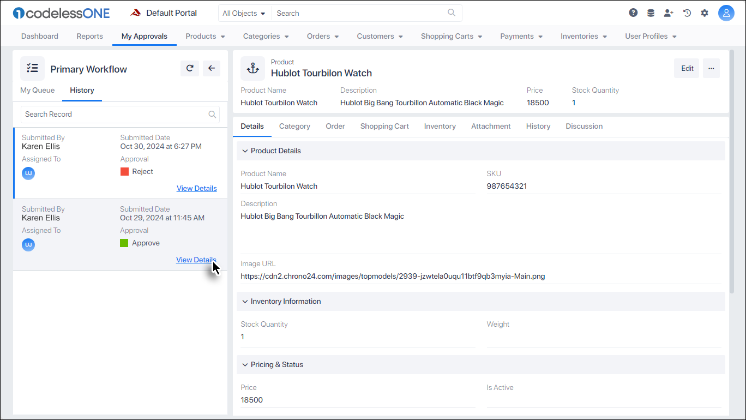Viewport: 746px width, 420px height.
Task: Open the recent history clock icon
Action: [687, 13]
